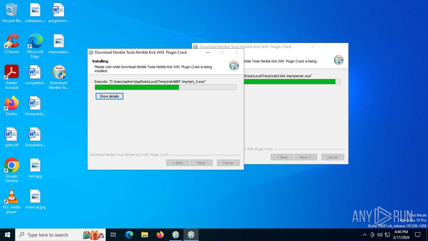The image size is (428, 241).
Task: Click the NSIS logo in front installer header
Action: [x=234, y=65]
